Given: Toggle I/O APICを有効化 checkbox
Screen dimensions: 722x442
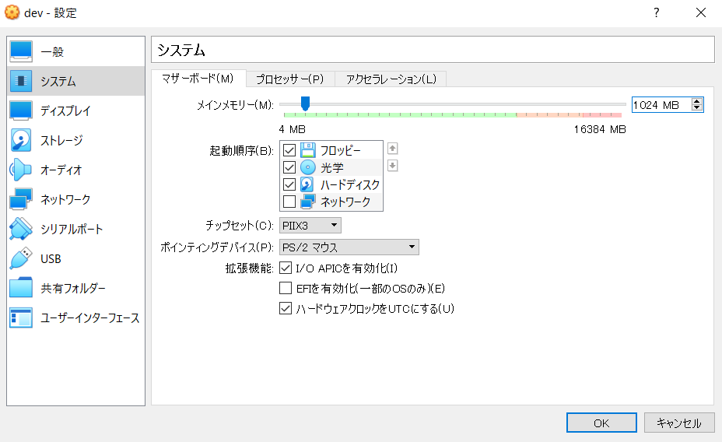Looking at the screenshot, I should click(286, 268).
